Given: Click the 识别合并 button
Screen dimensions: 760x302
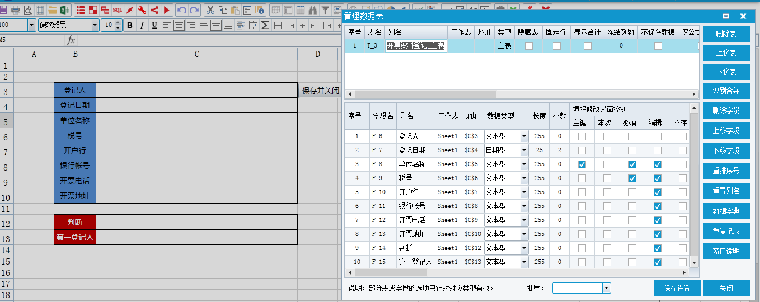Looking at the screenshot, I should [x=726, y=91].
